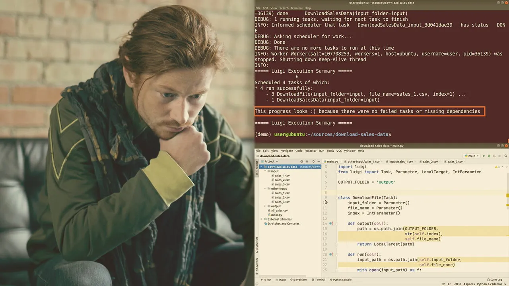Click the "OUTPUT_FOLDER = 'output'" code line
This screenshot has width=509, height=286.
tap(367, 182)
